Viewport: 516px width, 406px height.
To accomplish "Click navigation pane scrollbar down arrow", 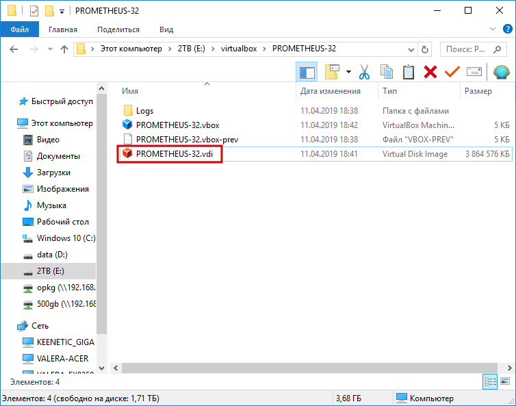I will pos(102,368).
